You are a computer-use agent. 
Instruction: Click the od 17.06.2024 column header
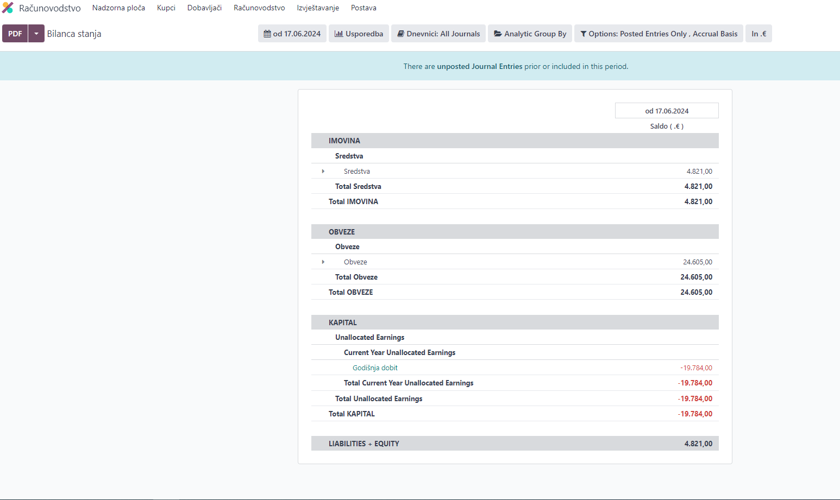(x=667, y=111)
